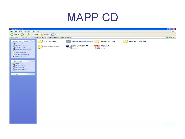Screen dimensions: 185x139
Task: Click the March CD List file name
Action: click(x=105, y=46)
